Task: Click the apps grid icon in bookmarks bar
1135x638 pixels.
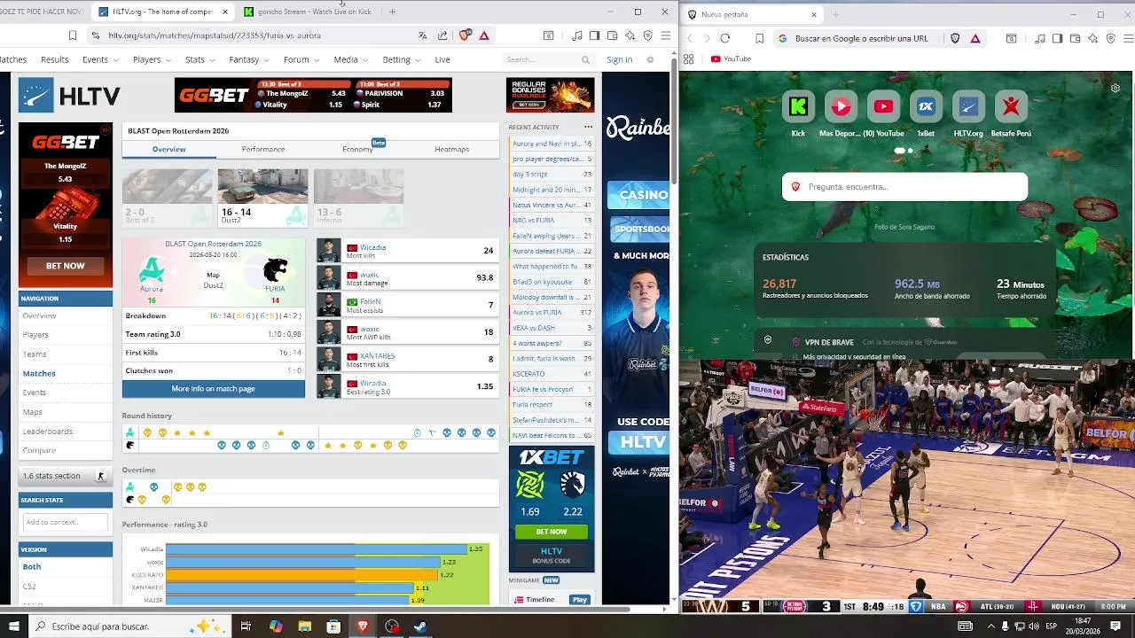Action: pos(688,58)
